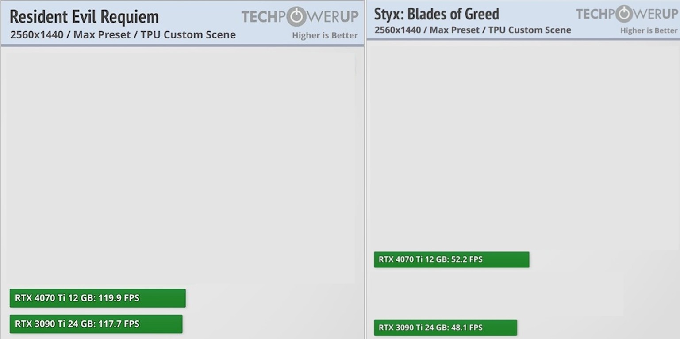Click the TECHPOWERUP logo text in left header
This screenshot has height=339, width=680.
tap(300, 17)
